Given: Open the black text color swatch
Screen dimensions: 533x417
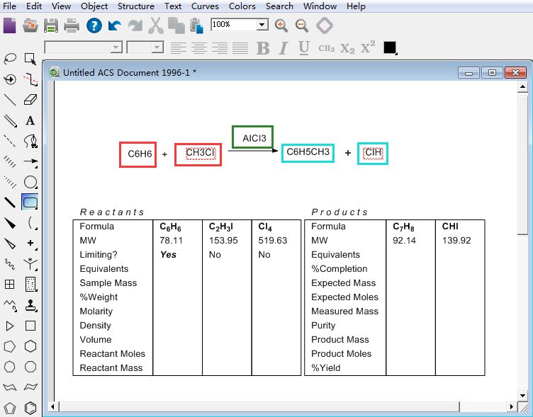Looking at the screenshot, I should [x=390, y=47].
